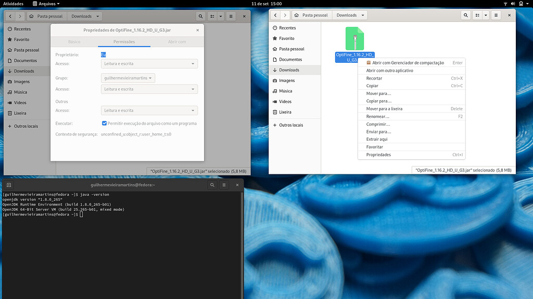The height and width of the screenshot is (299, 533).
Task: Open hamburger menu in left Files window
Action: pyautogui.click(x=231, y=16)
